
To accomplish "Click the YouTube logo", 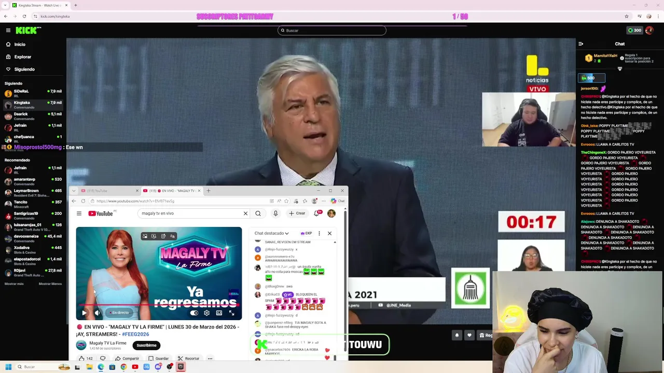I will [101, 213].
